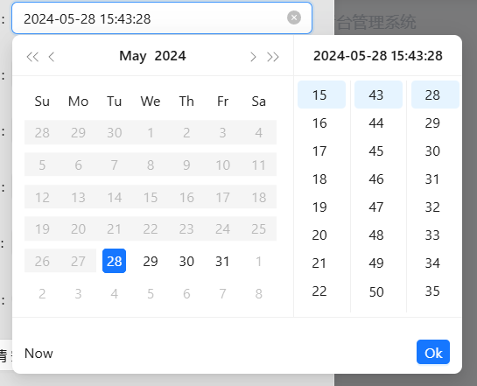Go to next month with right arrow

point(253,57)
